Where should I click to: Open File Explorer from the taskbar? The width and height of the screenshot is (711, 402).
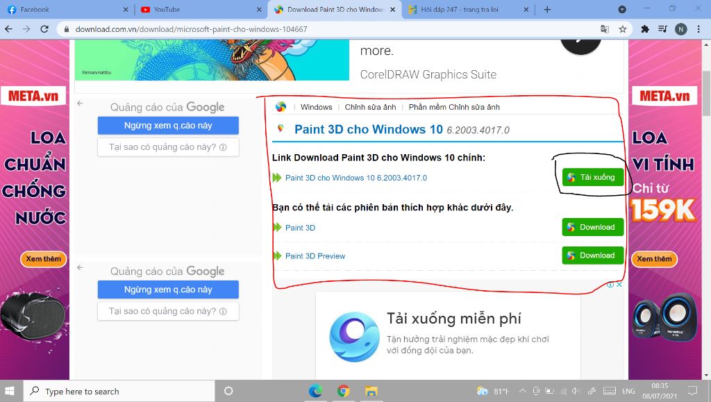371,391
